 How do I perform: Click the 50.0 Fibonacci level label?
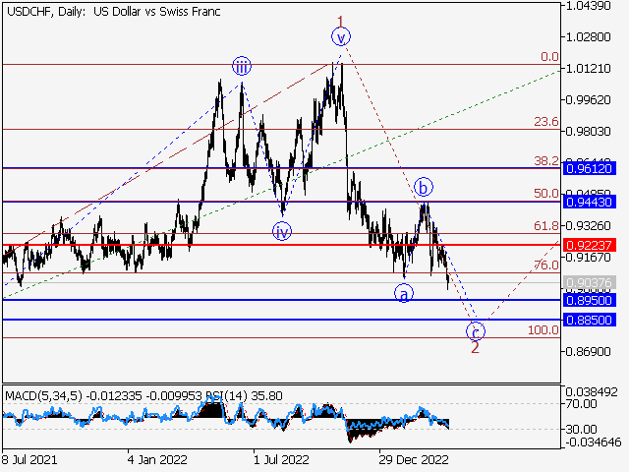click(x=546, y=194)
